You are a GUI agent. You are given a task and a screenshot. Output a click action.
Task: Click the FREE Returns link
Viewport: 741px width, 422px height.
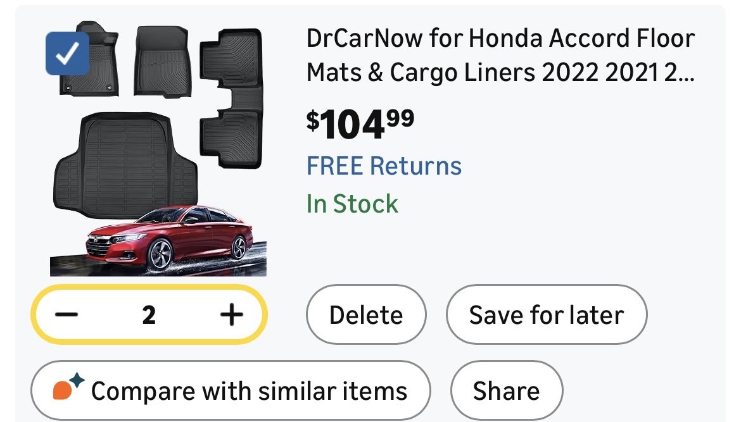[x=384, y=166]
